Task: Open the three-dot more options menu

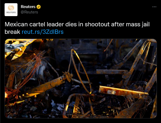Action: 154,7
